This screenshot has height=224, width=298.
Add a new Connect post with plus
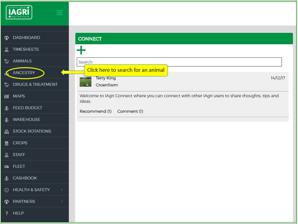point(81,50)
